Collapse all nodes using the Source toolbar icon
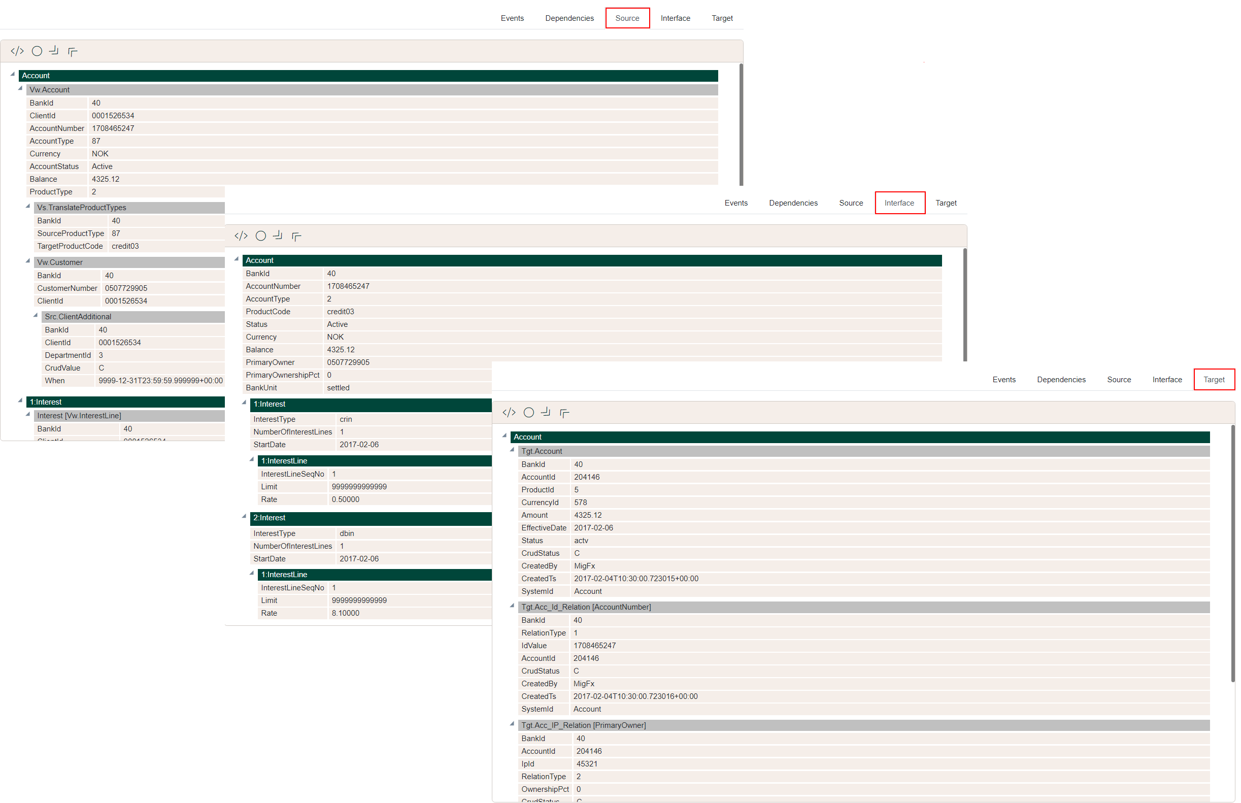Screen dimensions: 1241x803 click(73, 51)
